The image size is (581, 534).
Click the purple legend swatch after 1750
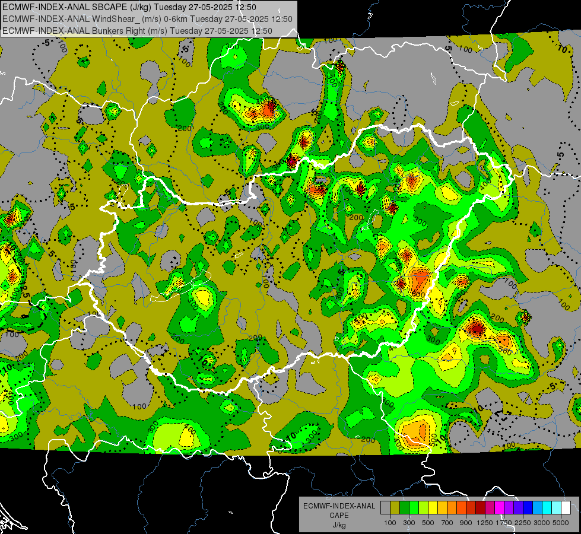click(509, 508)
